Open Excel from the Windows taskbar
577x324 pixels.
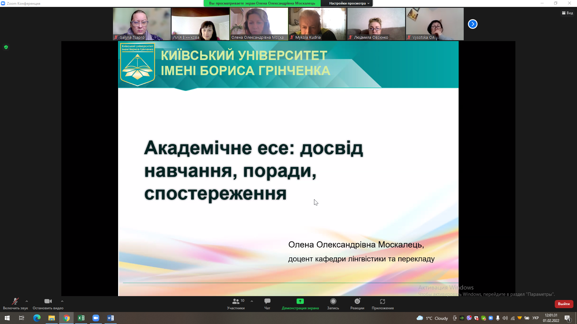point(81,318)
